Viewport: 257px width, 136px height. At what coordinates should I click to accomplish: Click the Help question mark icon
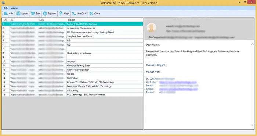click(61, 14)
